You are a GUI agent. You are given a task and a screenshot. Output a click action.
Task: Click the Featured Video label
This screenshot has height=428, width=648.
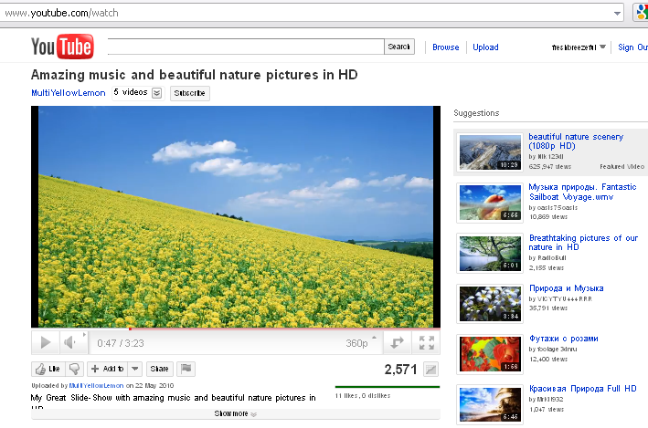point(622,166)
